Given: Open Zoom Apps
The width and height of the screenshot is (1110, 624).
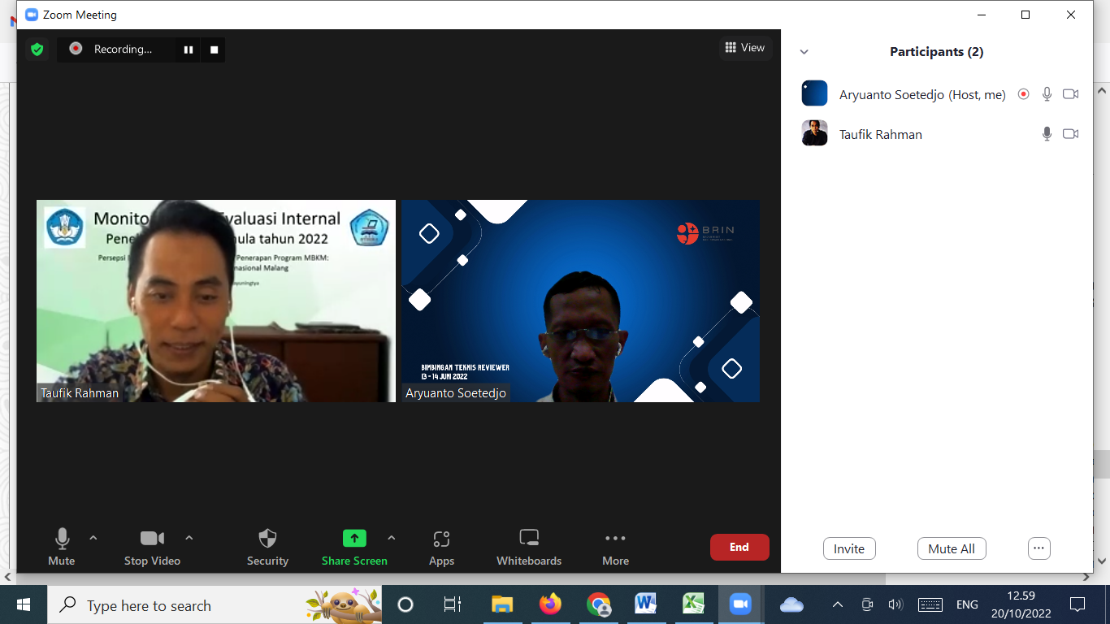Looking at the screenshot, I should (x=441, y=547).
